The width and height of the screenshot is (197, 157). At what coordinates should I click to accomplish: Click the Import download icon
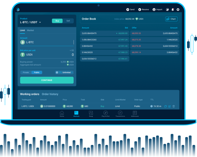click(x=154, y=10)
